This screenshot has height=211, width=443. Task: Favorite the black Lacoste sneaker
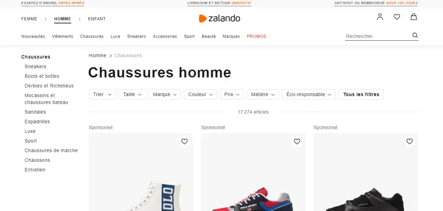(x=410, y=141)
